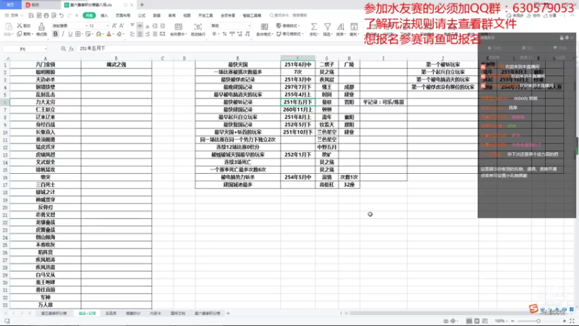The width and height of the screenshot is (579, 326).
Task: Click the Conditional Formatting (条件格式) icon
Action: (264, 27)
